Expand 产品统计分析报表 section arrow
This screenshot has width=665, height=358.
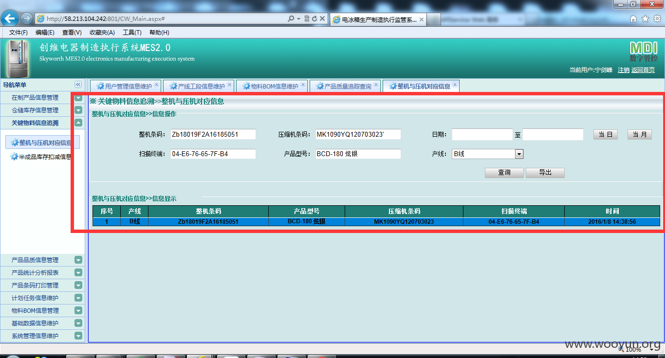point(78,273)
